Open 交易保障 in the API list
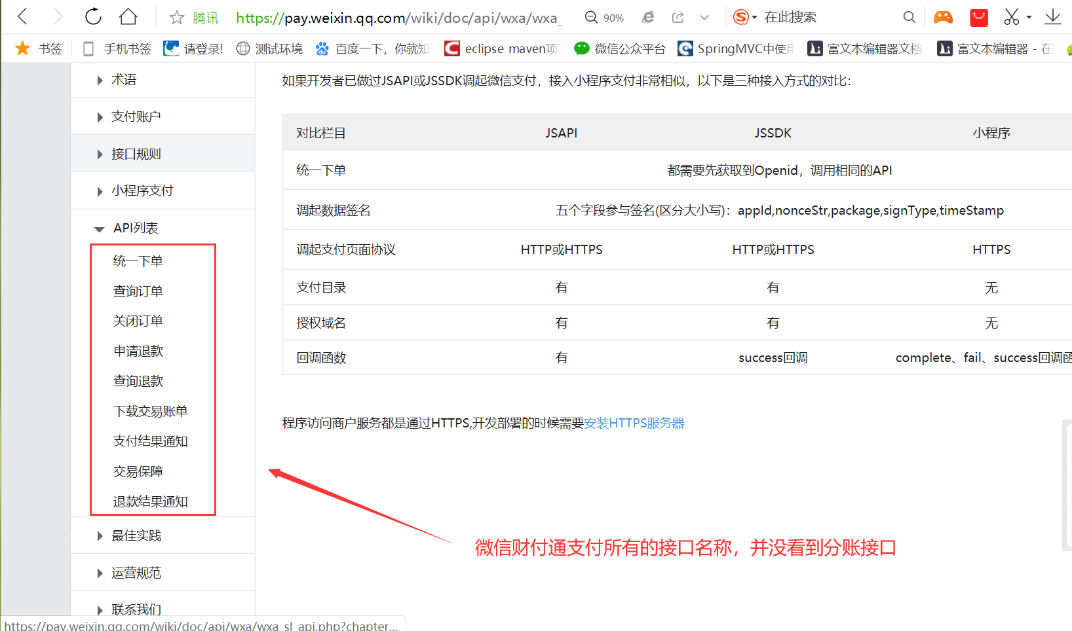Screen dimensions: 1072x631 pos(138,472)
